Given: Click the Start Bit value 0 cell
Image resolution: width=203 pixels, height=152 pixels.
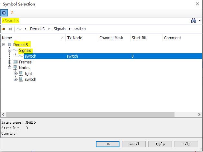Looking at the screenshot, I should click(x=132, y=56).
